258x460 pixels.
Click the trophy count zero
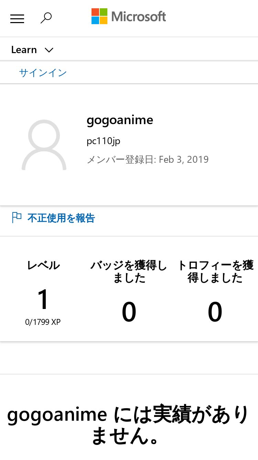[215, 312]
